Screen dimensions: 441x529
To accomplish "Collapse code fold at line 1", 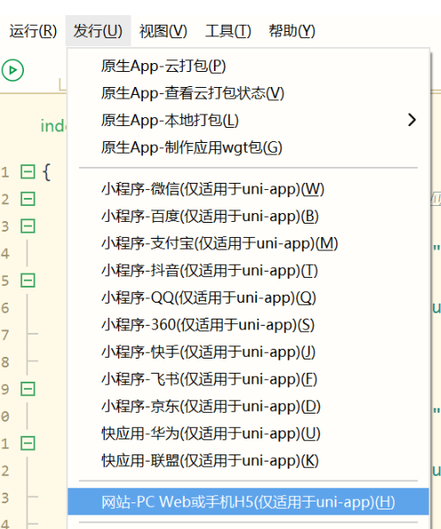I will pyautogui.click(x=28, y=171).
